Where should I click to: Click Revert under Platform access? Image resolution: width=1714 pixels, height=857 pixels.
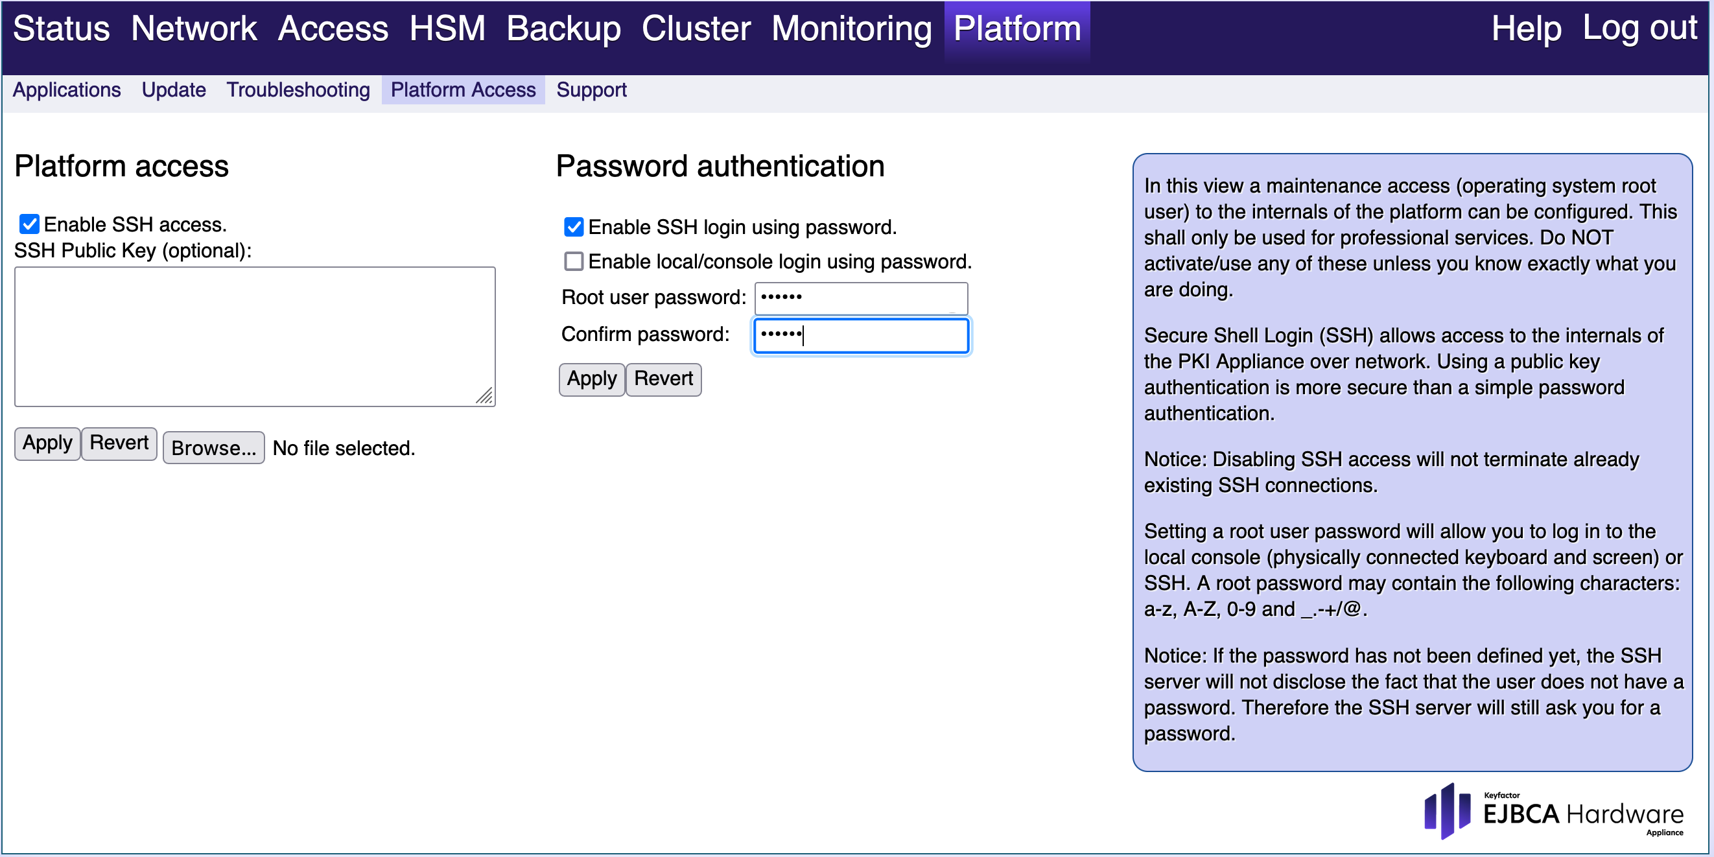pos(119,443)
